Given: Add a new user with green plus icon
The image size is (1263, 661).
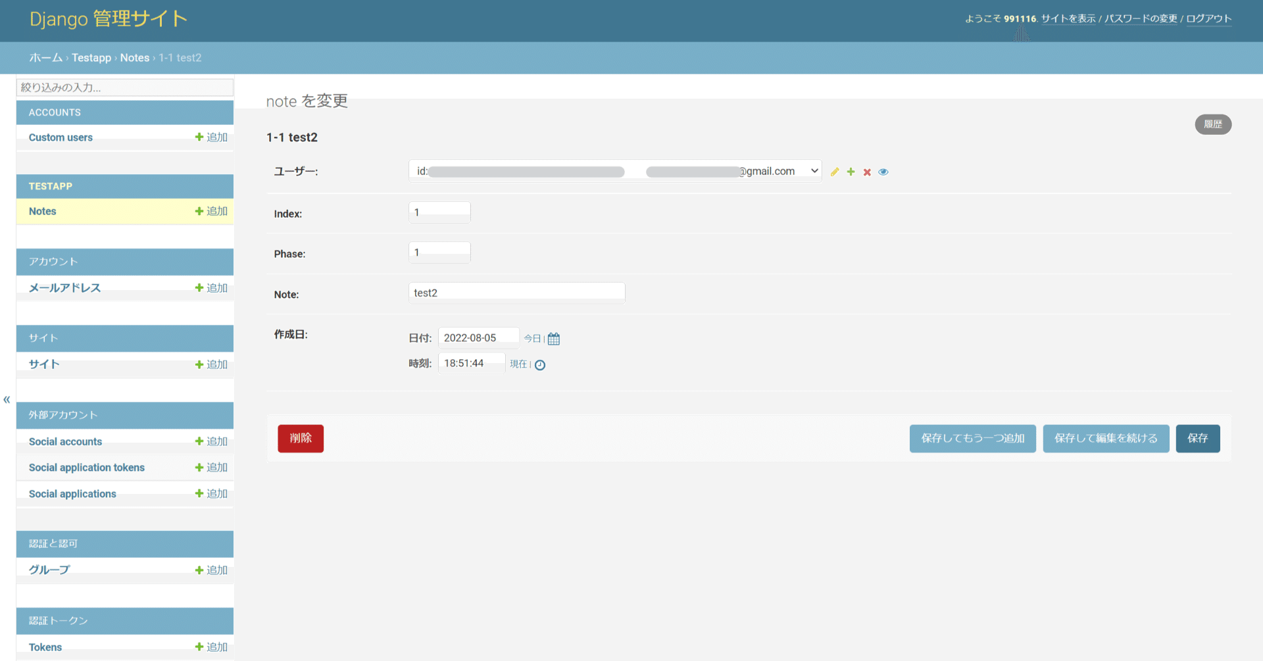Looking at the screenshot, I should [x=851, y=172].
